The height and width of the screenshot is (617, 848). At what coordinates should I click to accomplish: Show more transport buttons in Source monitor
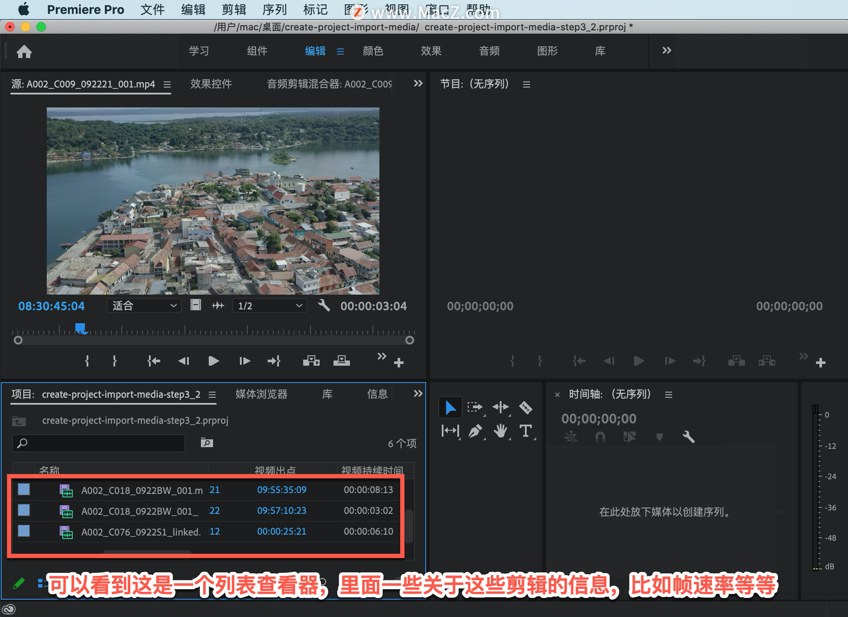pyautogui.click(x=382, y=356)
